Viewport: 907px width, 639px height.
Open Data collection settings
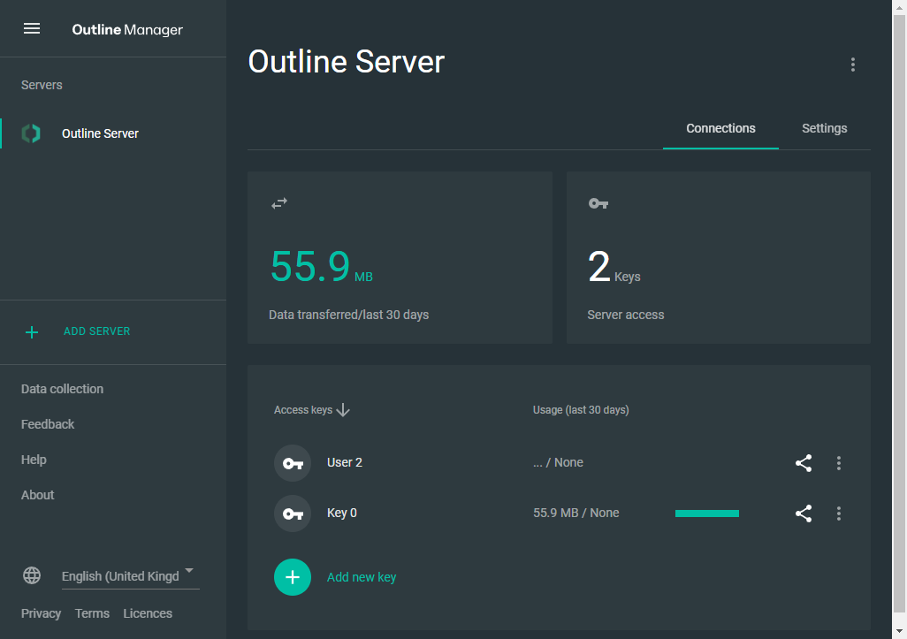click(63, 389)
